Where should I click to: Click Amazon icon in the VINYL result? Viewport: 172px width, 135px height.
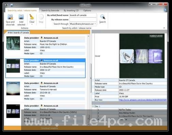(42, 106)
